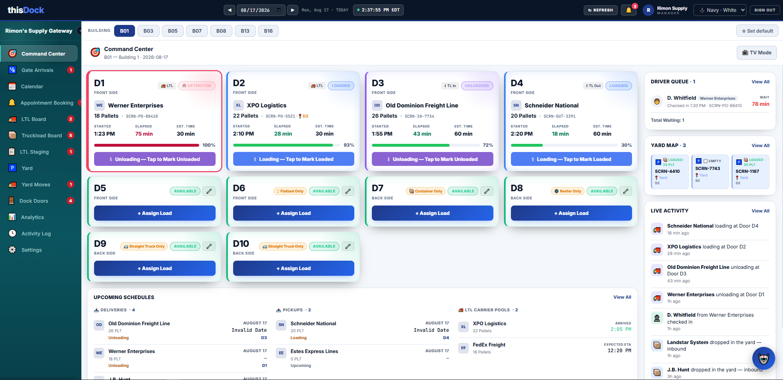This screenshot has width=783, height=380.
Task: Open Yard Moves in the sidebar
Action: [39, 185]
